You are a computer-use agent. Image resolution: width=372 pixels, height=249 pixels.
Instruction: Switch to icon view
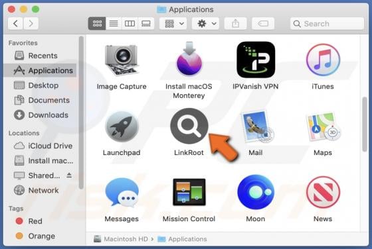[97, 23]
